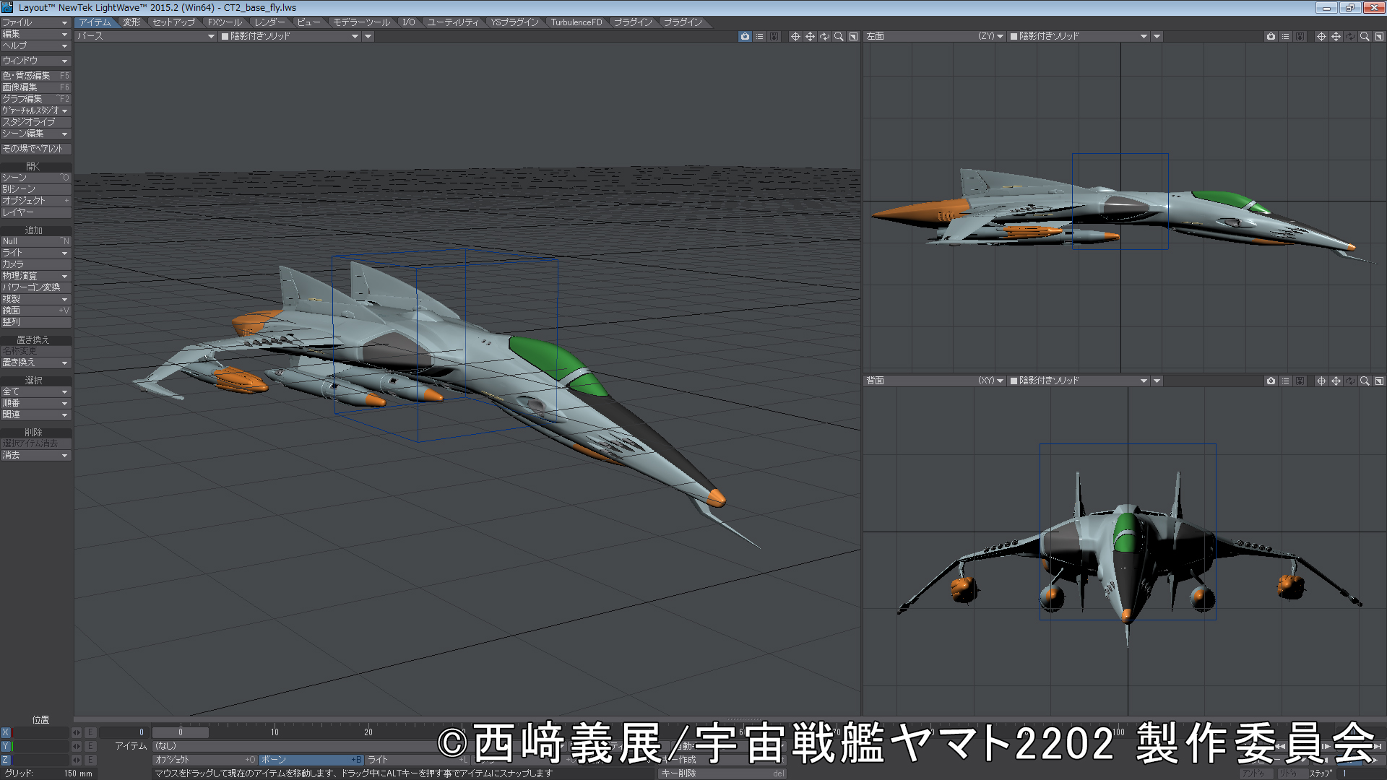This screenshot has height=780, width=1387.
Task: Click the X position value field
Action: [x=42, y=732]
